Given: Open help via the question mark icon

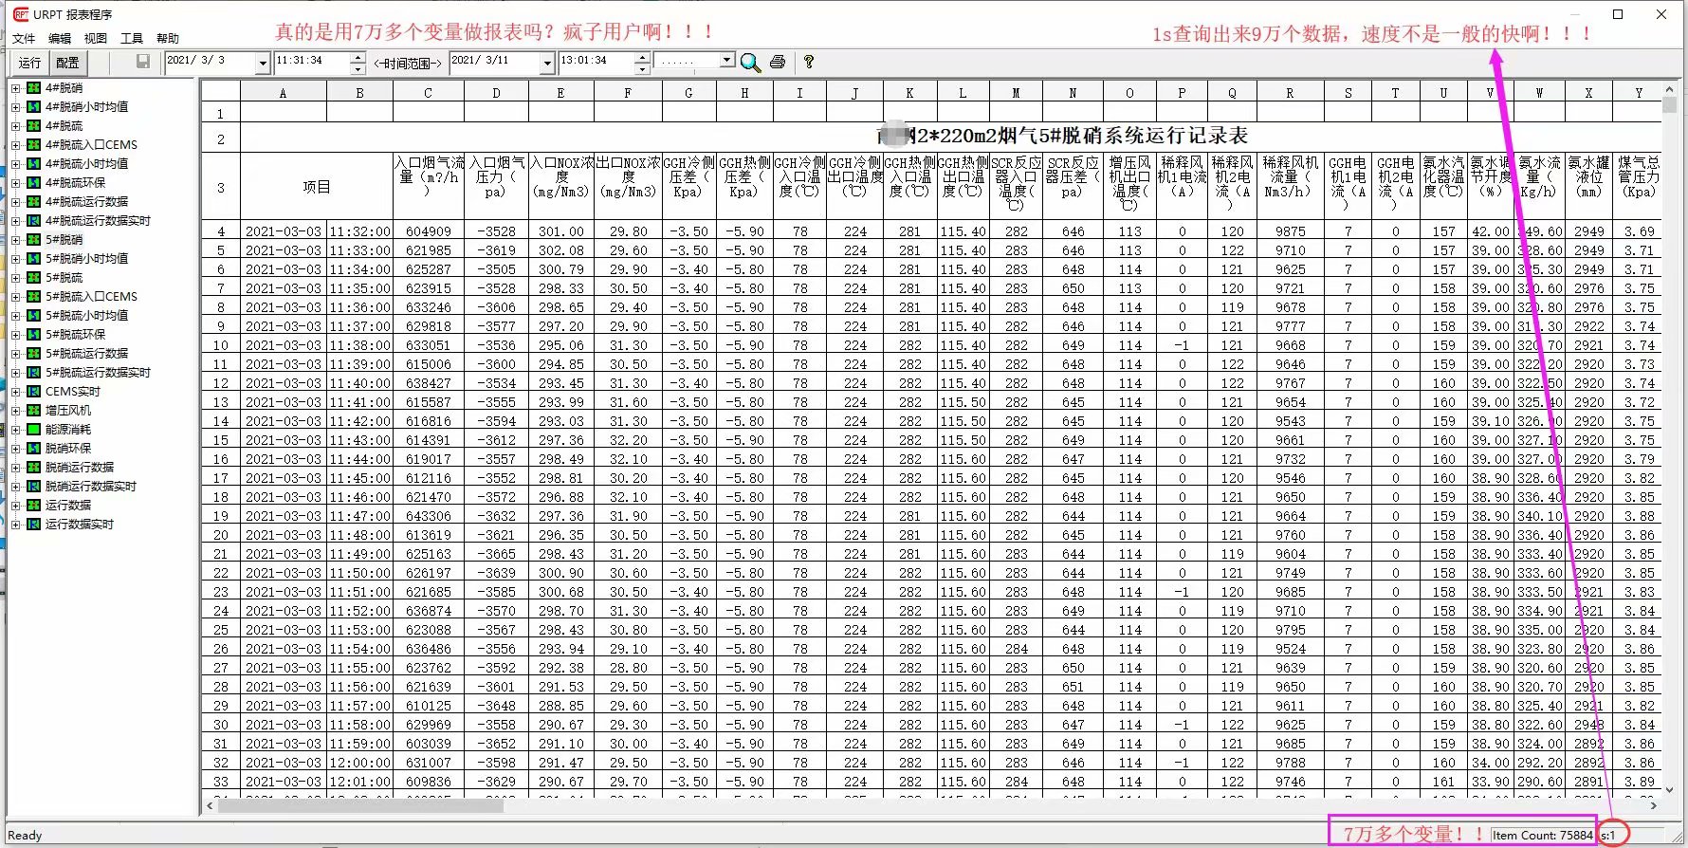Looking at the screenshot, I should 808,62.
